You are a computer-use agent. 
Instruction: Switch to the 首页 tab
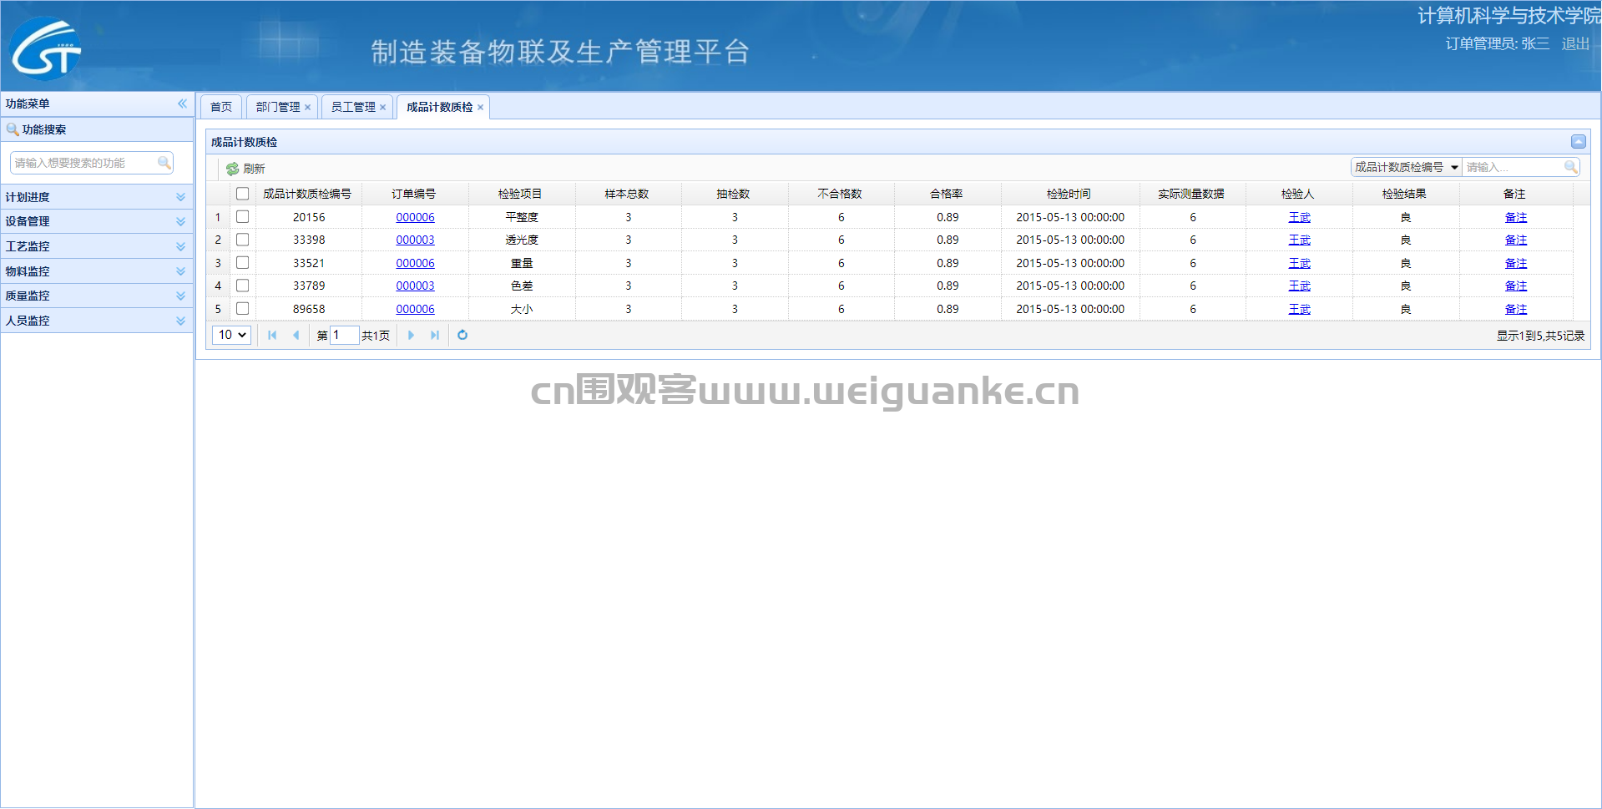pyautogui.click(x=221, y=107)
